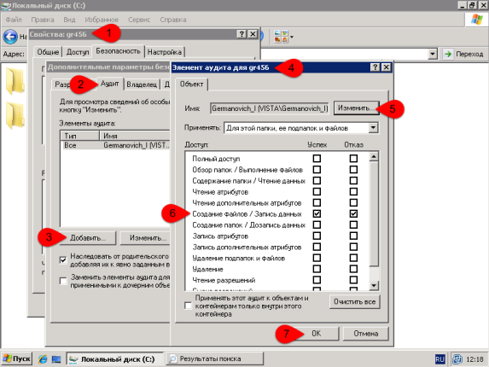Screen dimensions: 489x367
Task: Click Изменить button next to the name field
Action: [356, 108]
